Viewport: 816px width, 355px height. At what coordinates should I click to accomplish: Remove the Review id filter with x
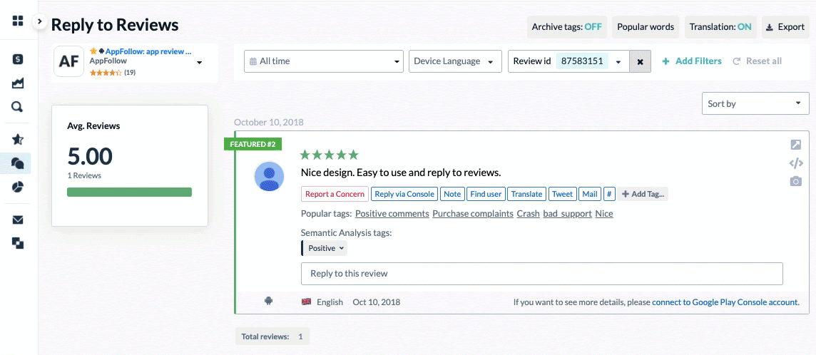coord(640,61)
